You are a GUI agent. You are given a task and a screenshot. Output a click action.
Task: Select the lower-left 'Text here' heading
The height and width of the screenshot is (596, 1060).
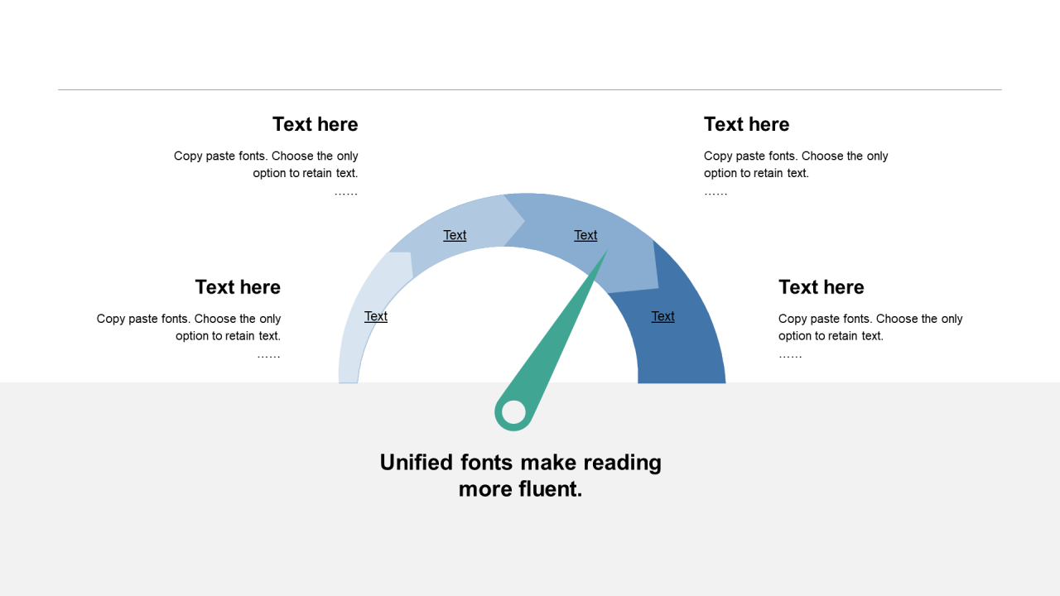click(x=238, y=287)
